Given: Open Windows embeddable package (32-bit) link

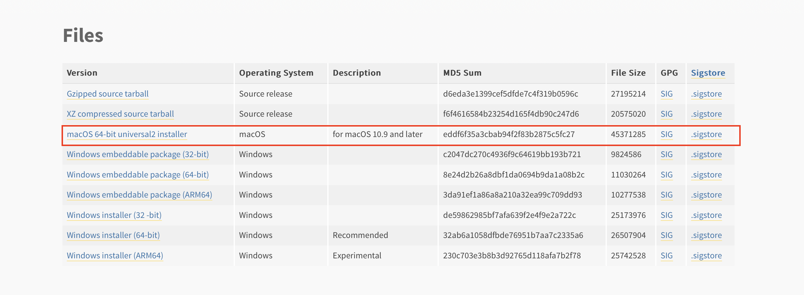Looking at the screenshot, I should [x=138, y=155].
